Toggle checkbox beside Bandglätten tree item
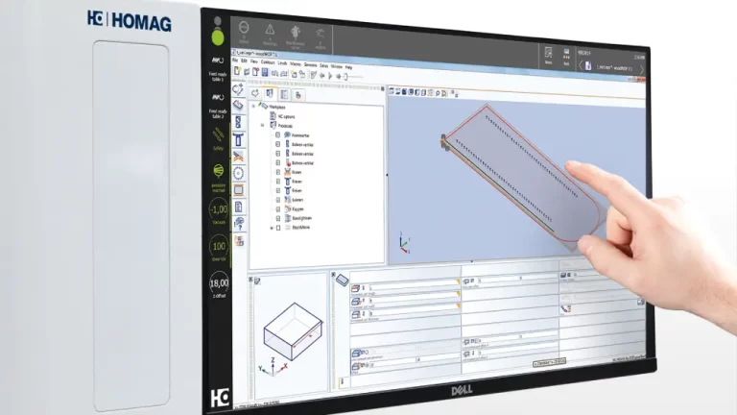The width and height of the screenshot is (737, 415). click(x=278, y=218)
